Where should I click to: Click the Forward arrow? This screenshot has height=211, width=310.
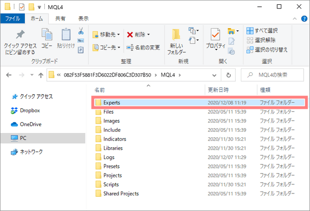click(x=21, y=75)
